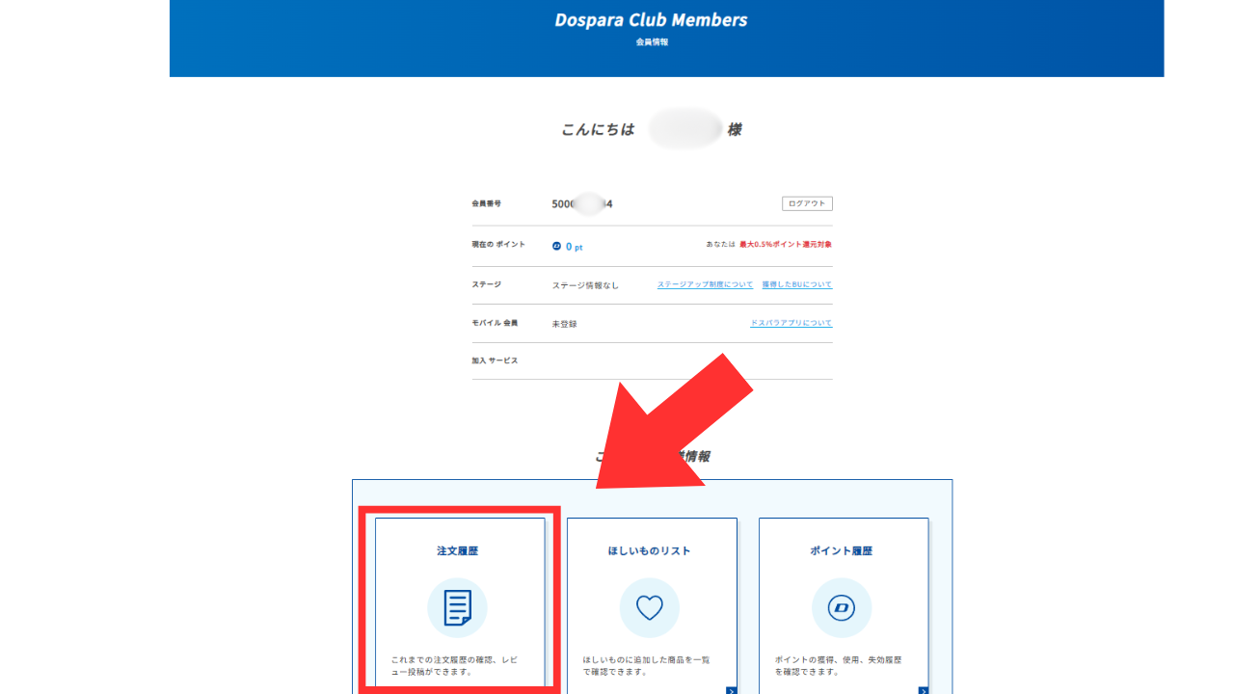Click the 注文履歴 description text
The image size is (1234, 694).
[457, 665]
